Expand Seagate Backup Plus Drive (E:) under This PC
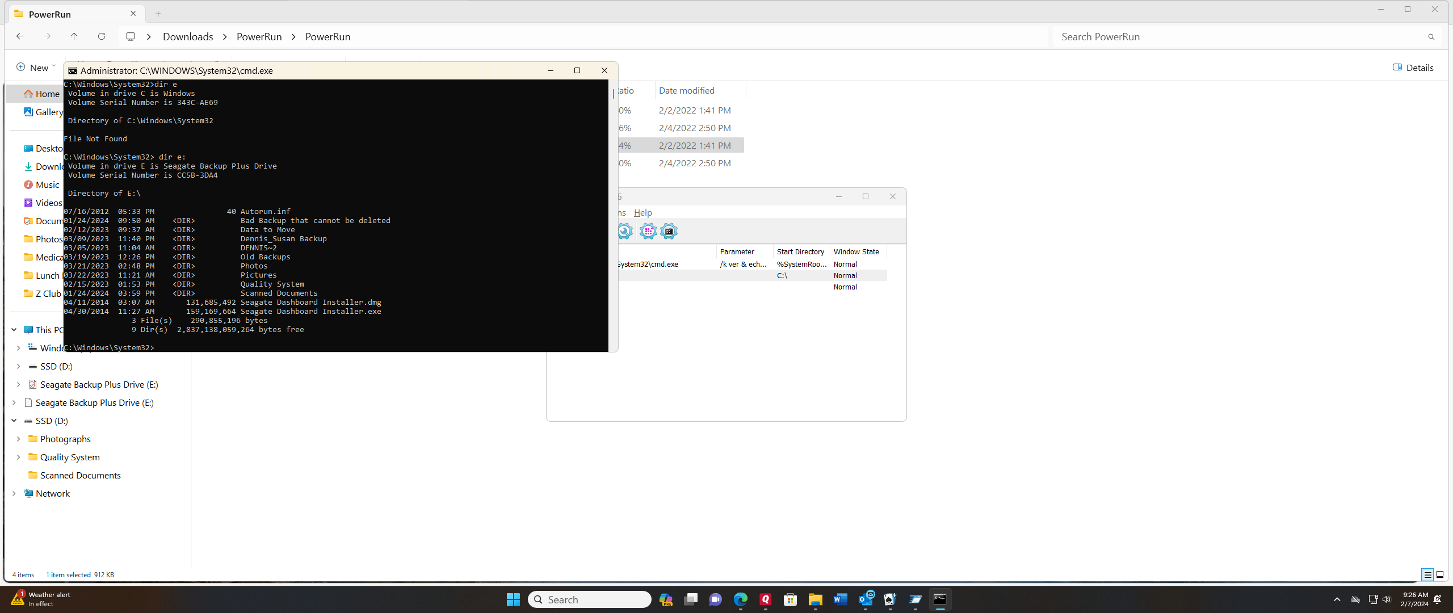This screenshot has height=613, width=1453. click(x=19, y=384)
